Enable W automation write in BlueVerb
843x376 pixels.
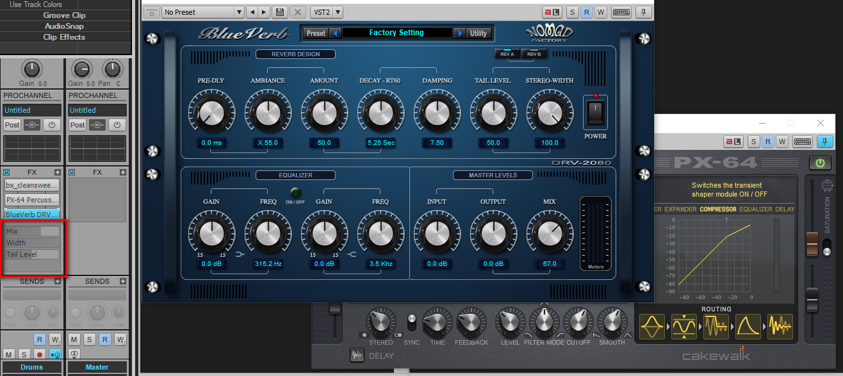[600, 12]
